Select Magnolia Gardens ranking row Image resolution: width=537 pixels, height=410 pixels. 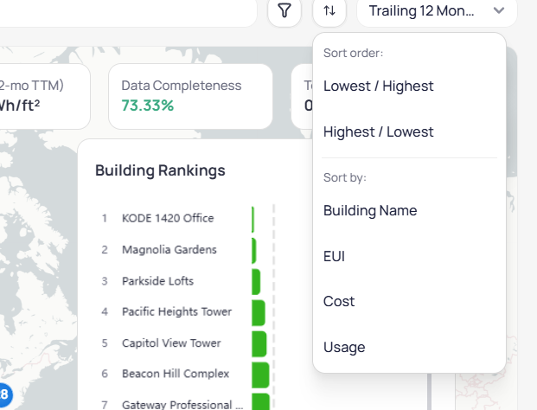click(177, 250)
